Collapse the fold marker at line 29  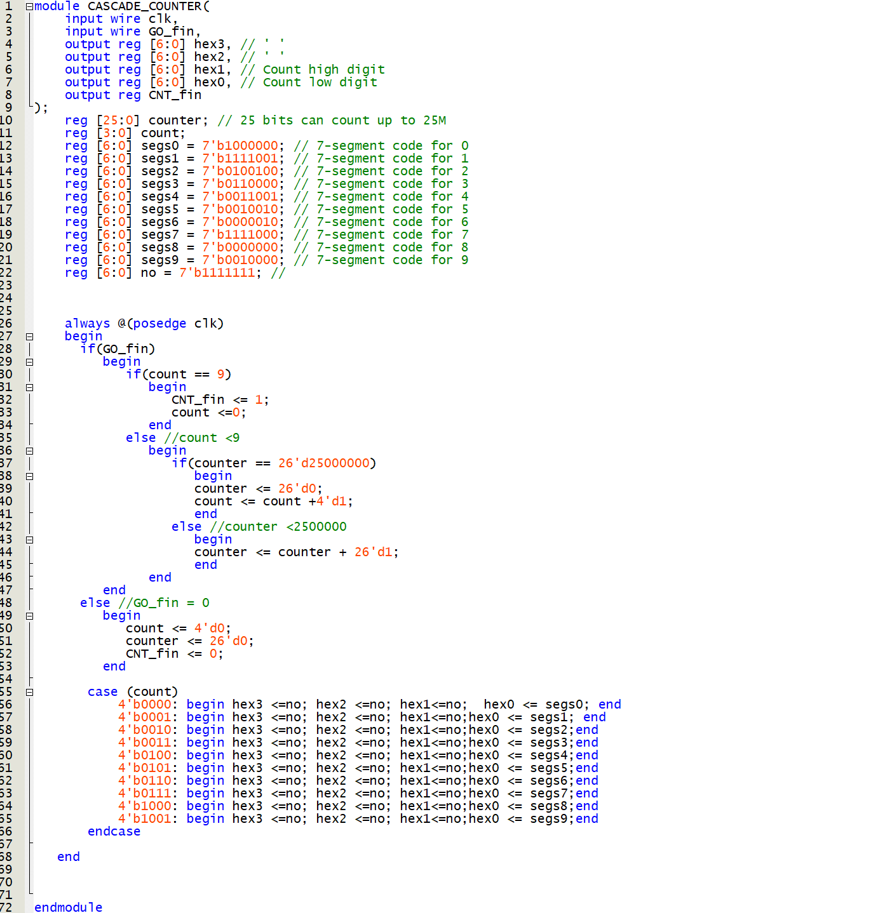29,362
